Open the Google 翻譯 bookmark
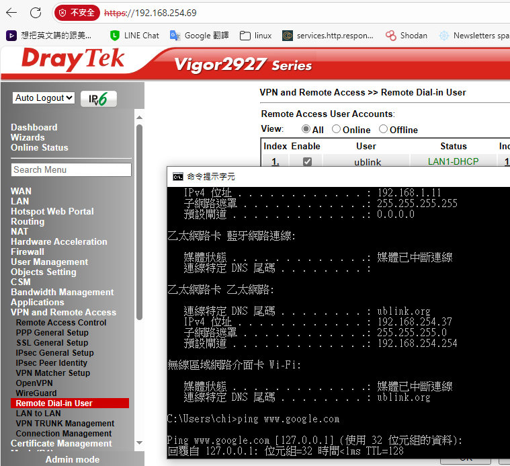This screenshot has width=510, height=466. [199, 35]
